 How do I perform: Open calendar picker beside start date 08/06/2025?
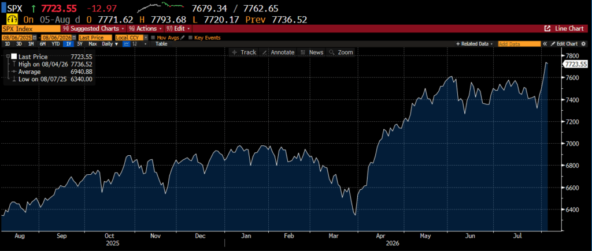(x=34, y=38)
